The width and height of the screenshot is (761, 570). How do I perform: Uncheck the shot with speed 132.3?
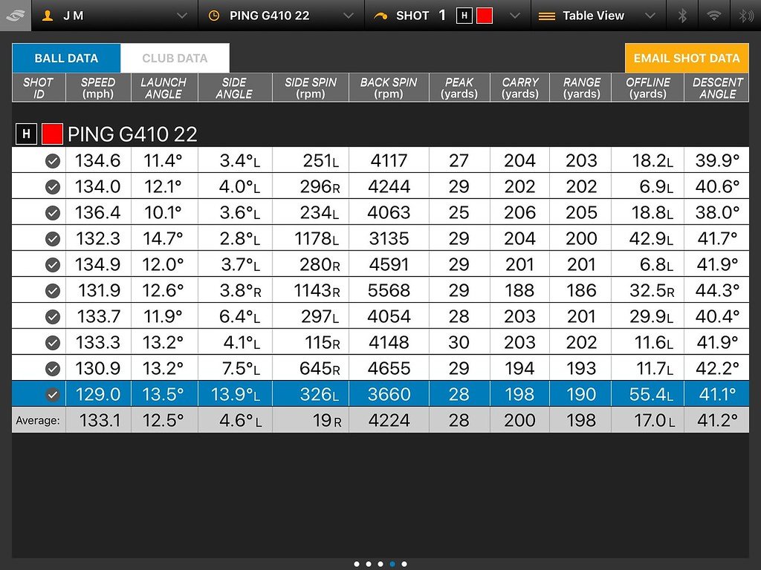click(53, 238)
